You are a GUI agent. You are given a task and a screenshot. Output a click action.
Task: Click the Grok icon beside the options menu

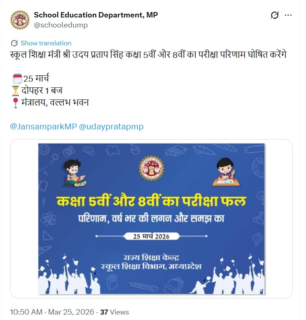point(274,15)
